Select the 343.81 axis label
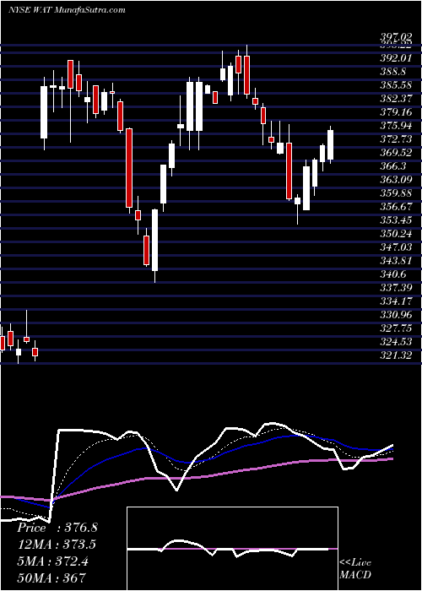This screenshot has width=422, height=591. [x=394, y=261]
